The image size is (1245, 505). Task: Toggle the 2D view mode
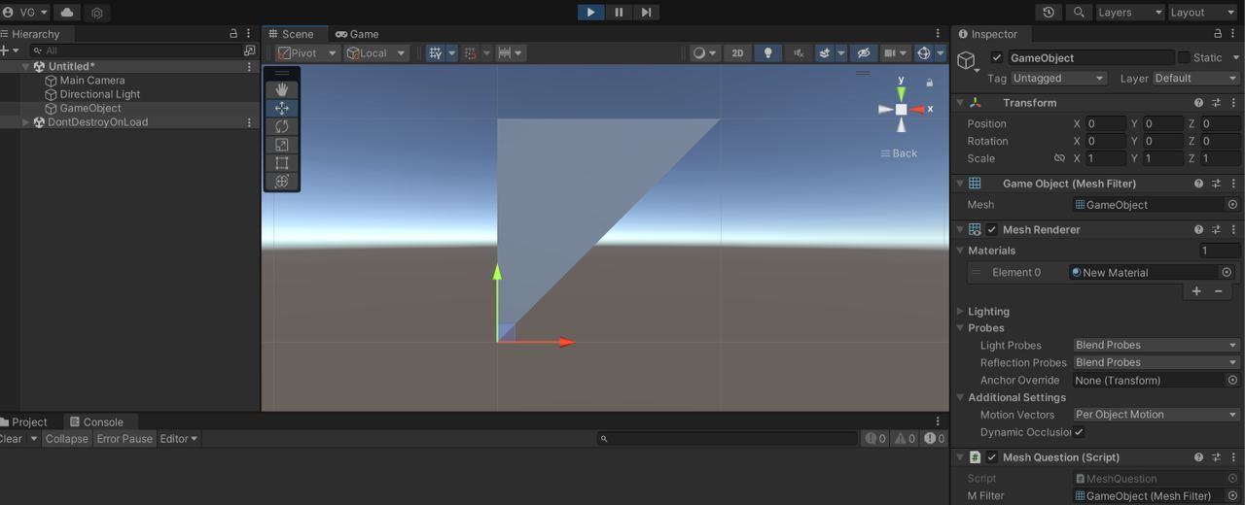(737, 53)
